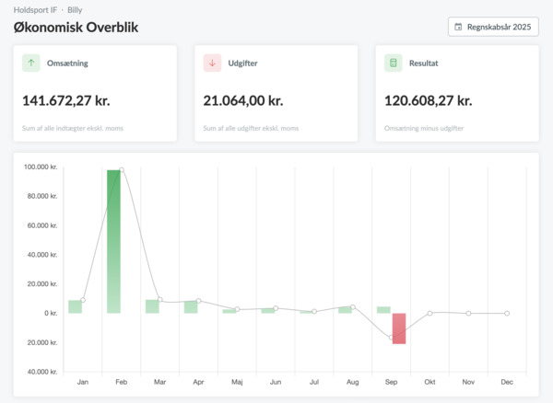This screenshot has height=403, width=553.
Task: Go to Holdsport IF in breadcrumb
Action: pos(35,9)
